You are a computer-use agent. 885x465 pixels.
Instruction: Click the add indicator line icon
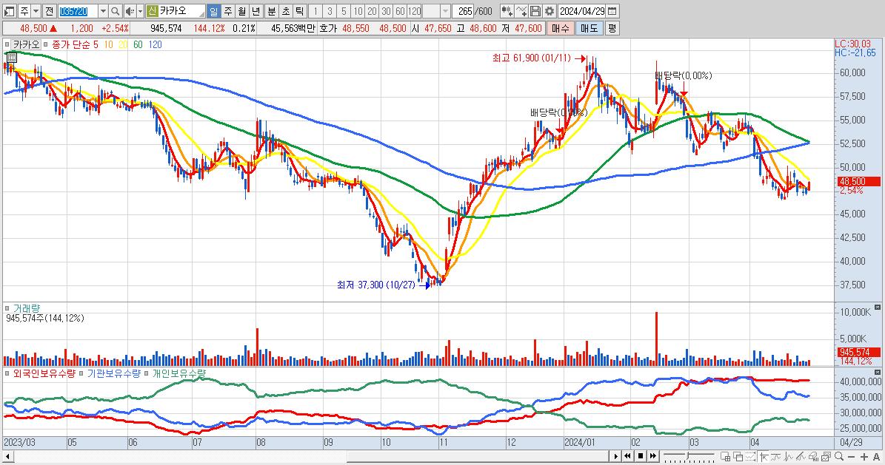[521, 11]
